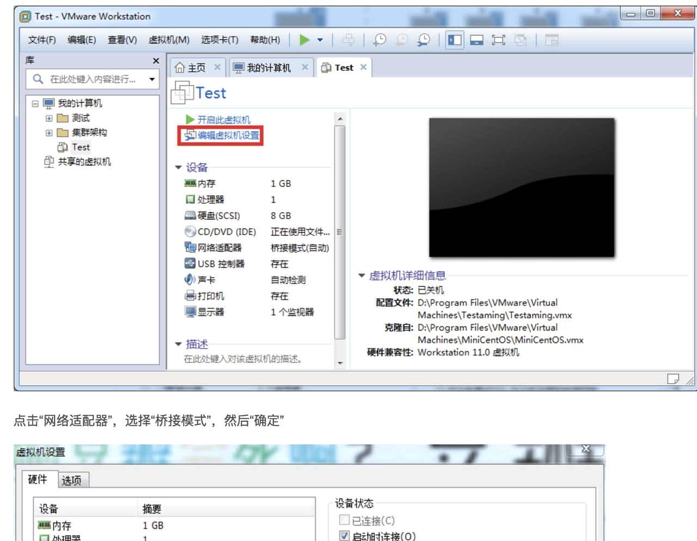Enter full screen mode toolbar icon

498,40
